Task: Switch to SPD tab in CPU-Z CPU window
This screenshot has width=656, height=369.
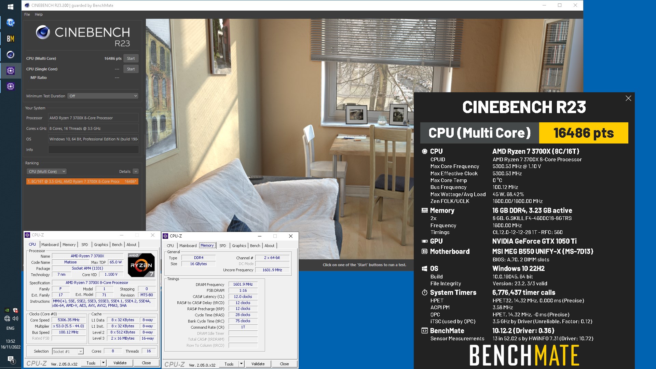Action: coord(85,245)
